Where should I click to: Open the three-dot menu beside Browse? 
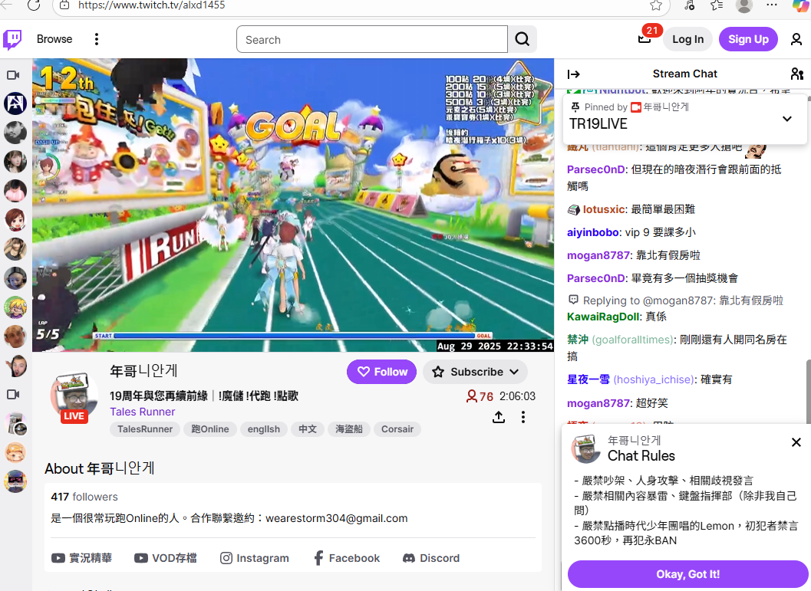click(x=97, y=39)
